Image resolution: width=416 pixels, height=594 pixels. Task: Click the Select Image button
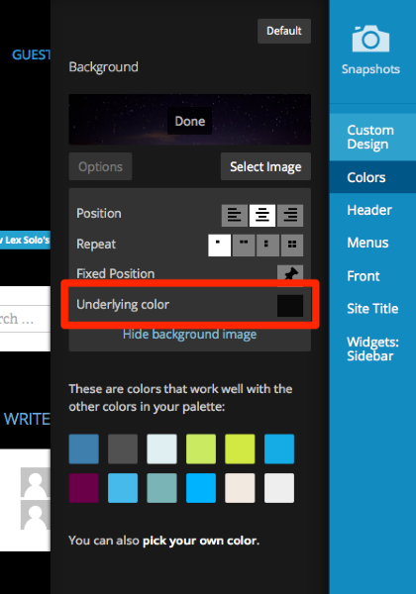click(265, 166)
